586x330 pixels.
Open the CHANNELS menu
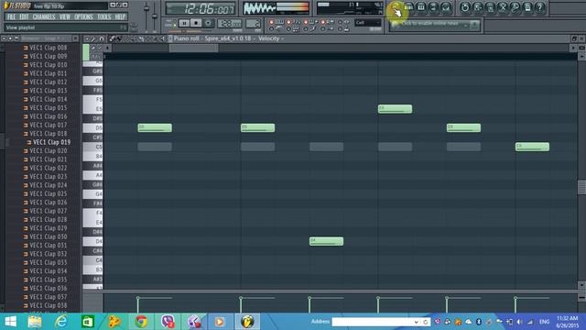click(x=44, y=16)
